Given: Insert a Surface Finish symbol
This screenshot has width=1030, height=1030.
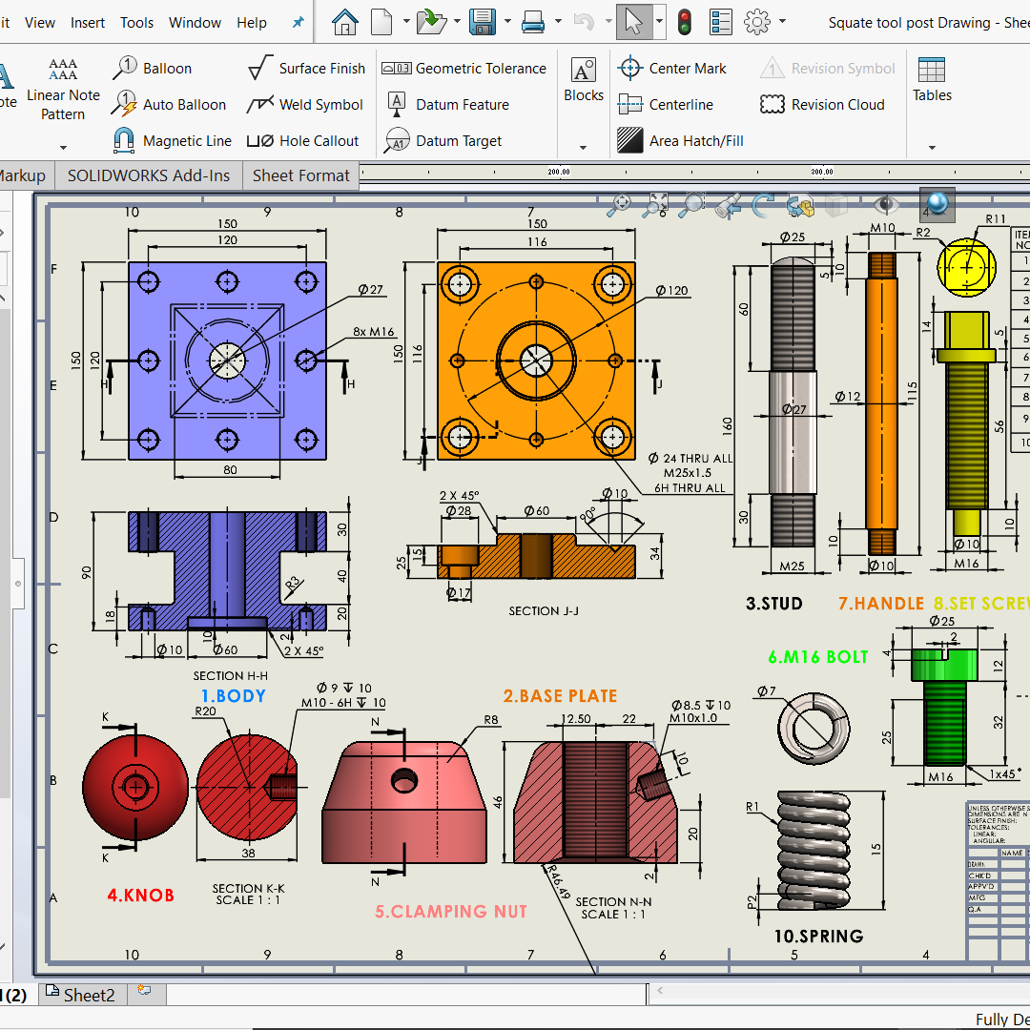Looking at the screenshot, I should pyautogui.click(x=306, y=68).
